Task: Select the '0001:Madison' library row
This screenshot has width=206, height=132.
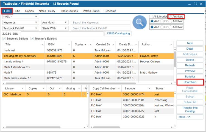Action: (44, 94)
